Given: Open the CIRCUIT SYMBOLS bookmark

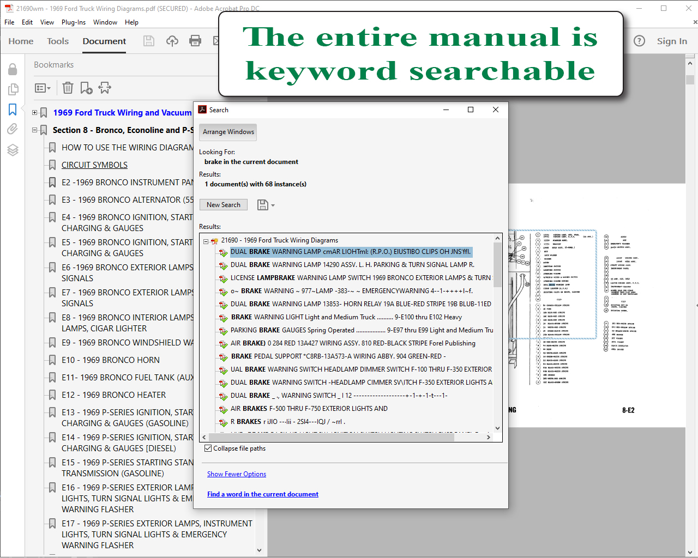Looking at the screenshot, I should click(x=94, y=165).
